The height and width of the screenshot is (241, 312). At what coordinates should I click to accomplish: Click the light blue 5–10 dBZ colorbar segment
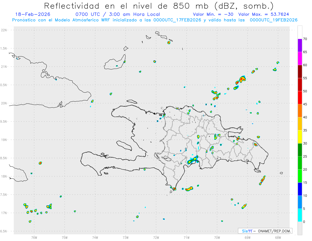300,202
